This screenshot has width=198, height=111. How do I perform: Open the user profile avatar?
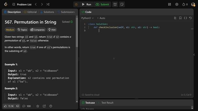193,4
